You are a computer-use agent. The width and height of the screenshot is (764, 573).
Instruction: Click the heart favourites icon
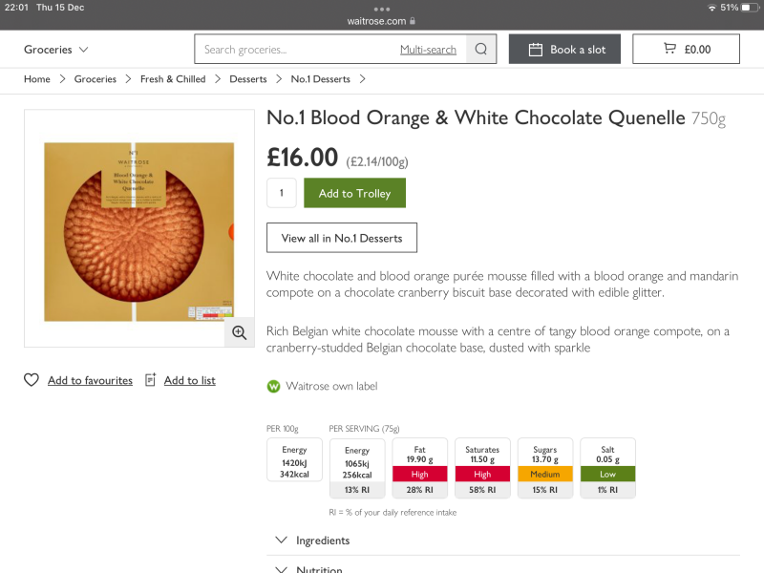point(32,380)
